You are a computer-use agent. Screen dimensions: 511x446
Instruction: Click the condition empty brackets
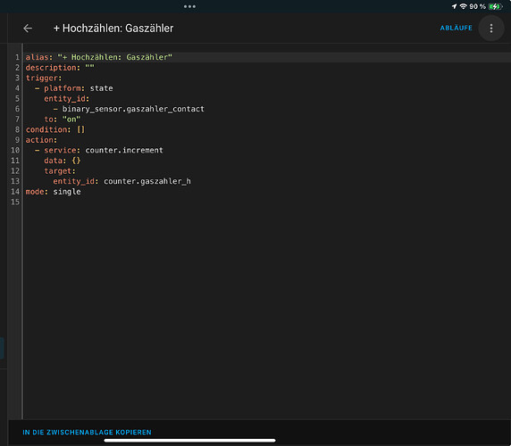[x=80, y=129]
